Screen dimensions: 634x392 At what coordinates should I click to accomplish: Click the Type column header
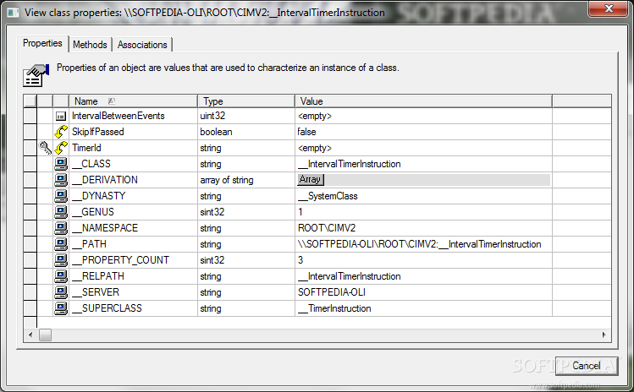pos(246,101)
